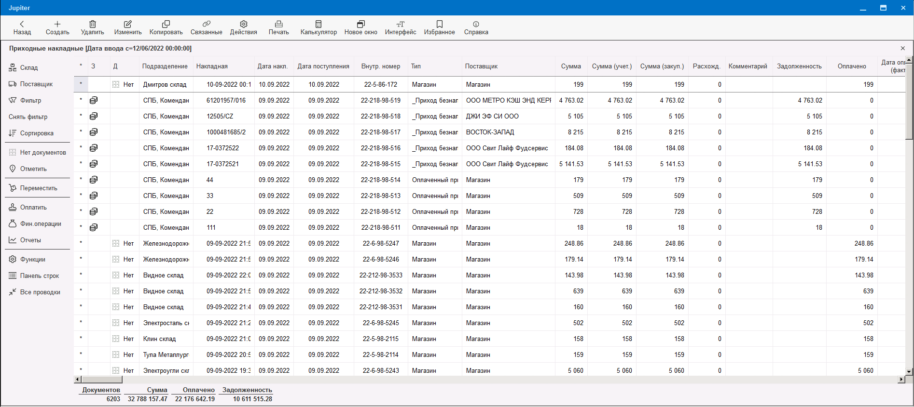Image resolution: width=914 pixels, height=407 pixels.
Task: Copy the document using Копировать
Action: point(166,27)
